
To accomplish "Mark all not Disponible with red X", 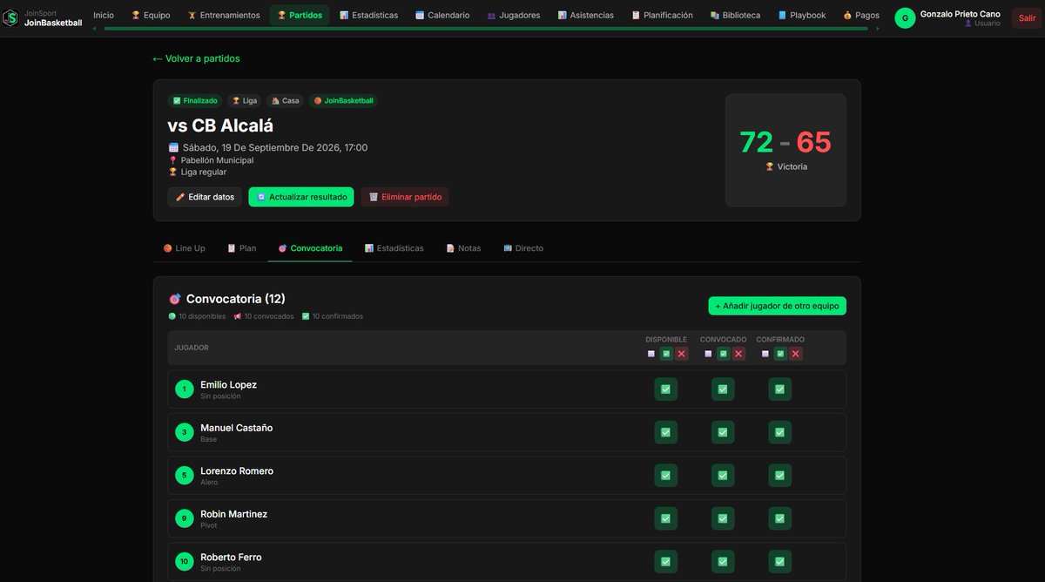I will (682, 354).
